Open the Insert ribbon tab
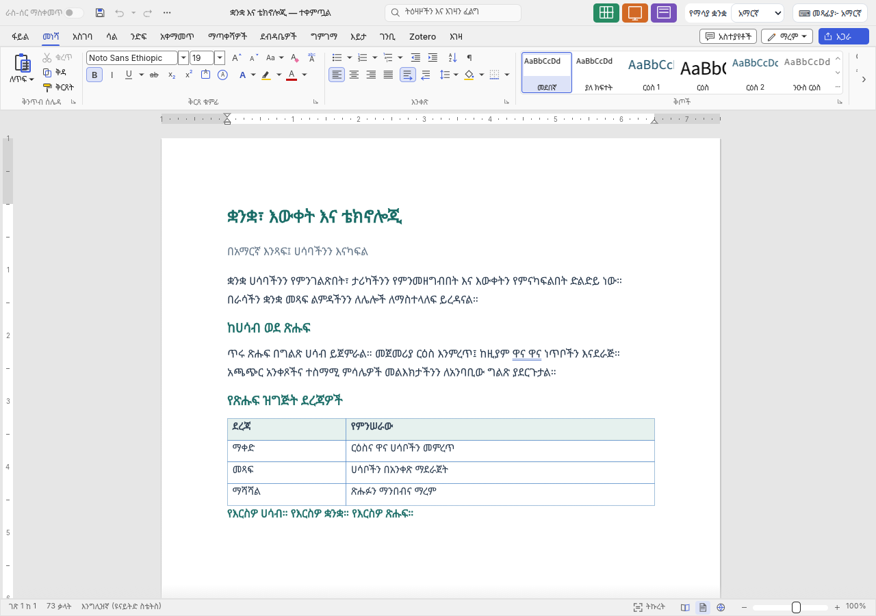This screenshot has width=876, height=616. click(82, 37)
